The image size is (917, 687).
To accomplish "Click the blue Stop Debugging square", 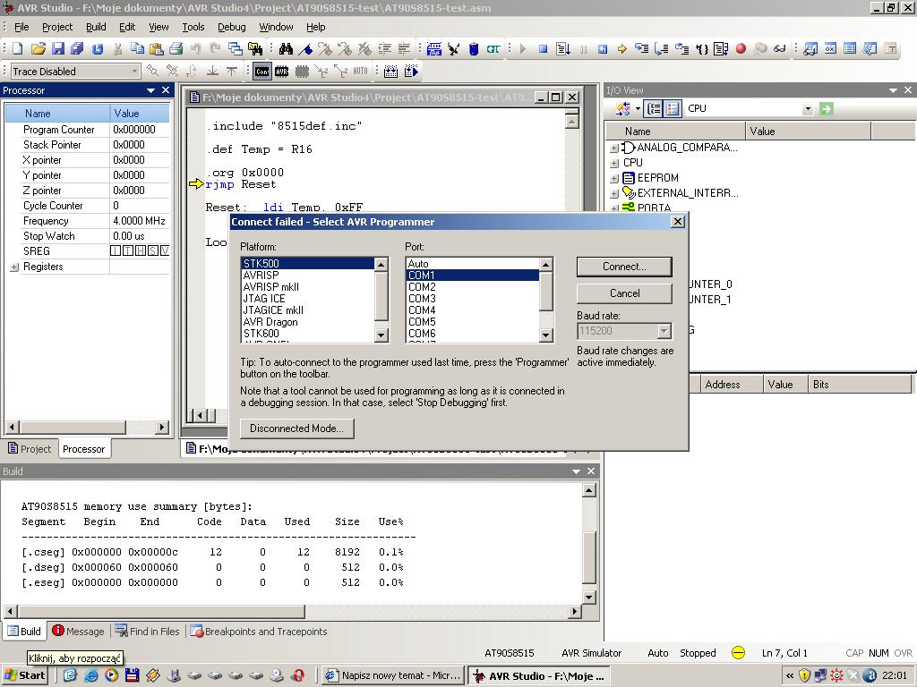I will pyautogui.click(x=543, y=49).
